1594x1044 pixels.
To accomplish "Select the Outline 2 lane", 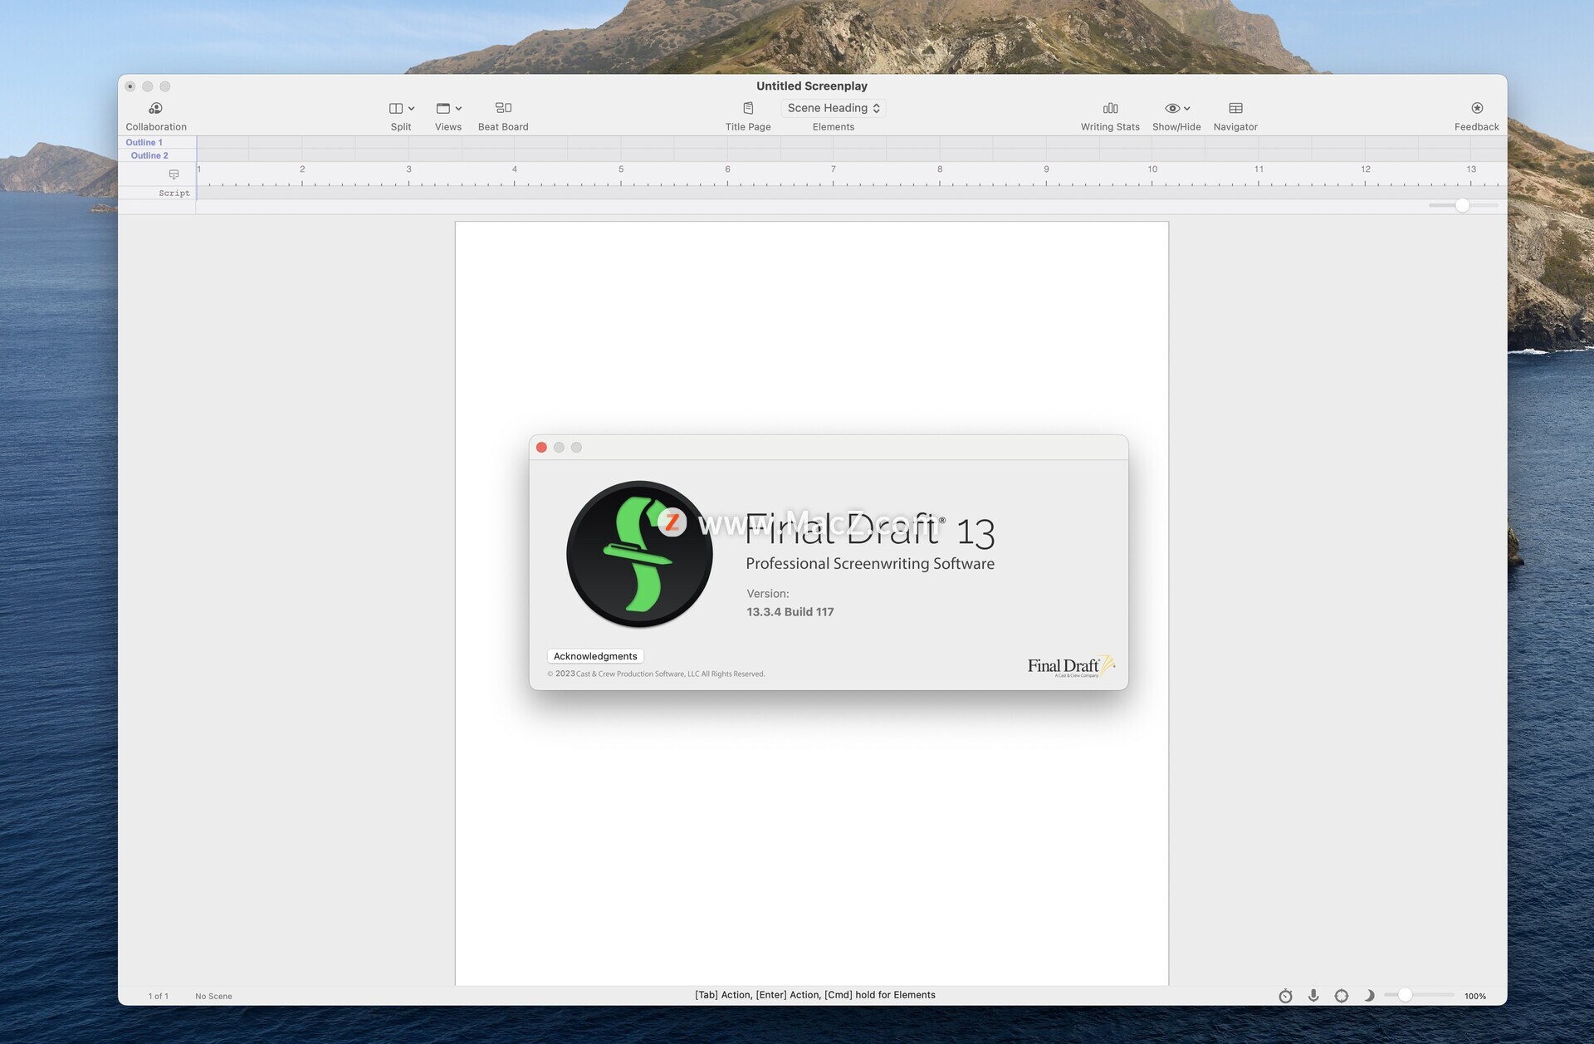I will pos(149,155).
